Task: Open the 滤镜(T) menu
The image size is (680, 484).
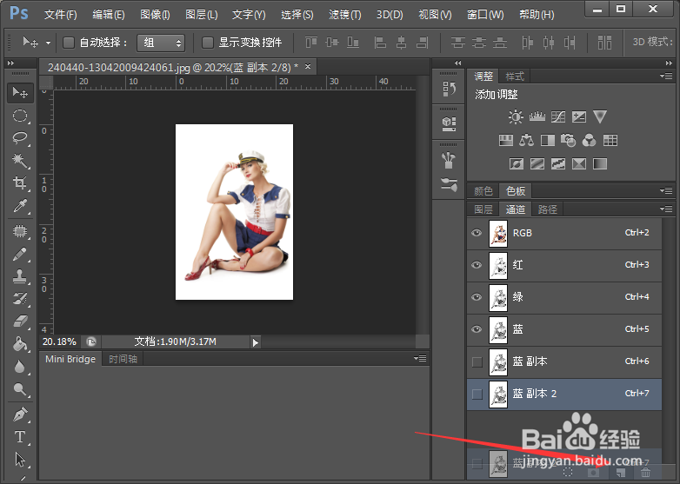Action: [x=344, y=15]
